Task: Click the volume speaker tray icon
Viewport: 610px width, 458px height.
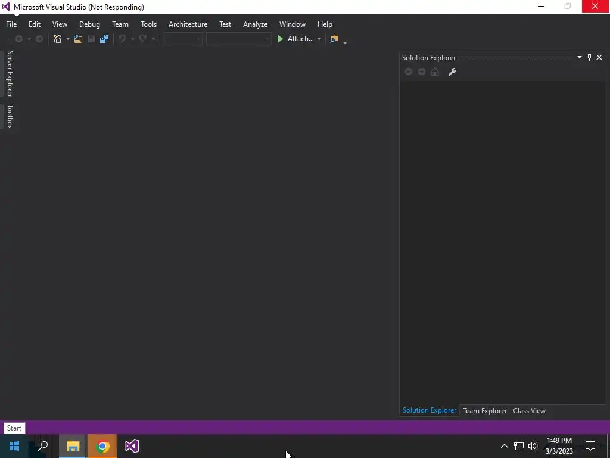Action: (x=533, y=446)
